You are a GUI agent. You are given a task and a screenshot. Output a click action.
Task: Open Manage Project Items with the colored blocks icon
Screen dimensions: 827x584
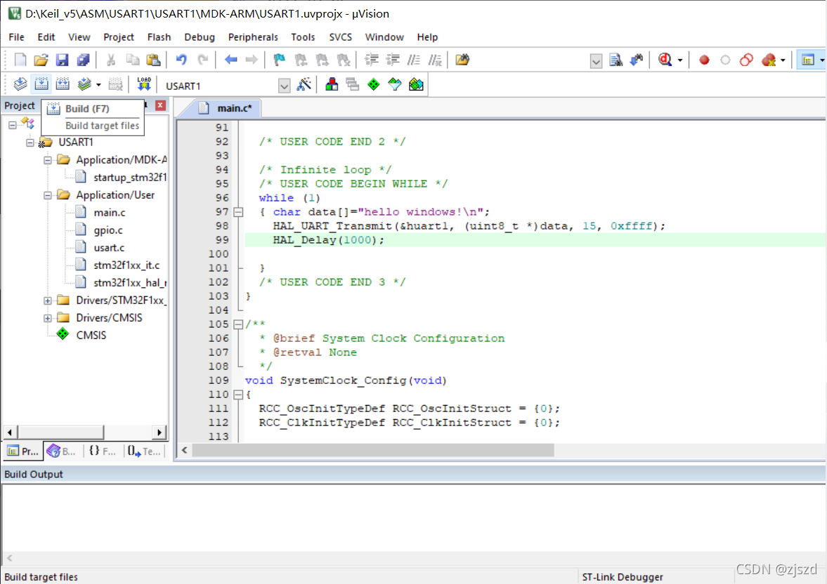332,84
